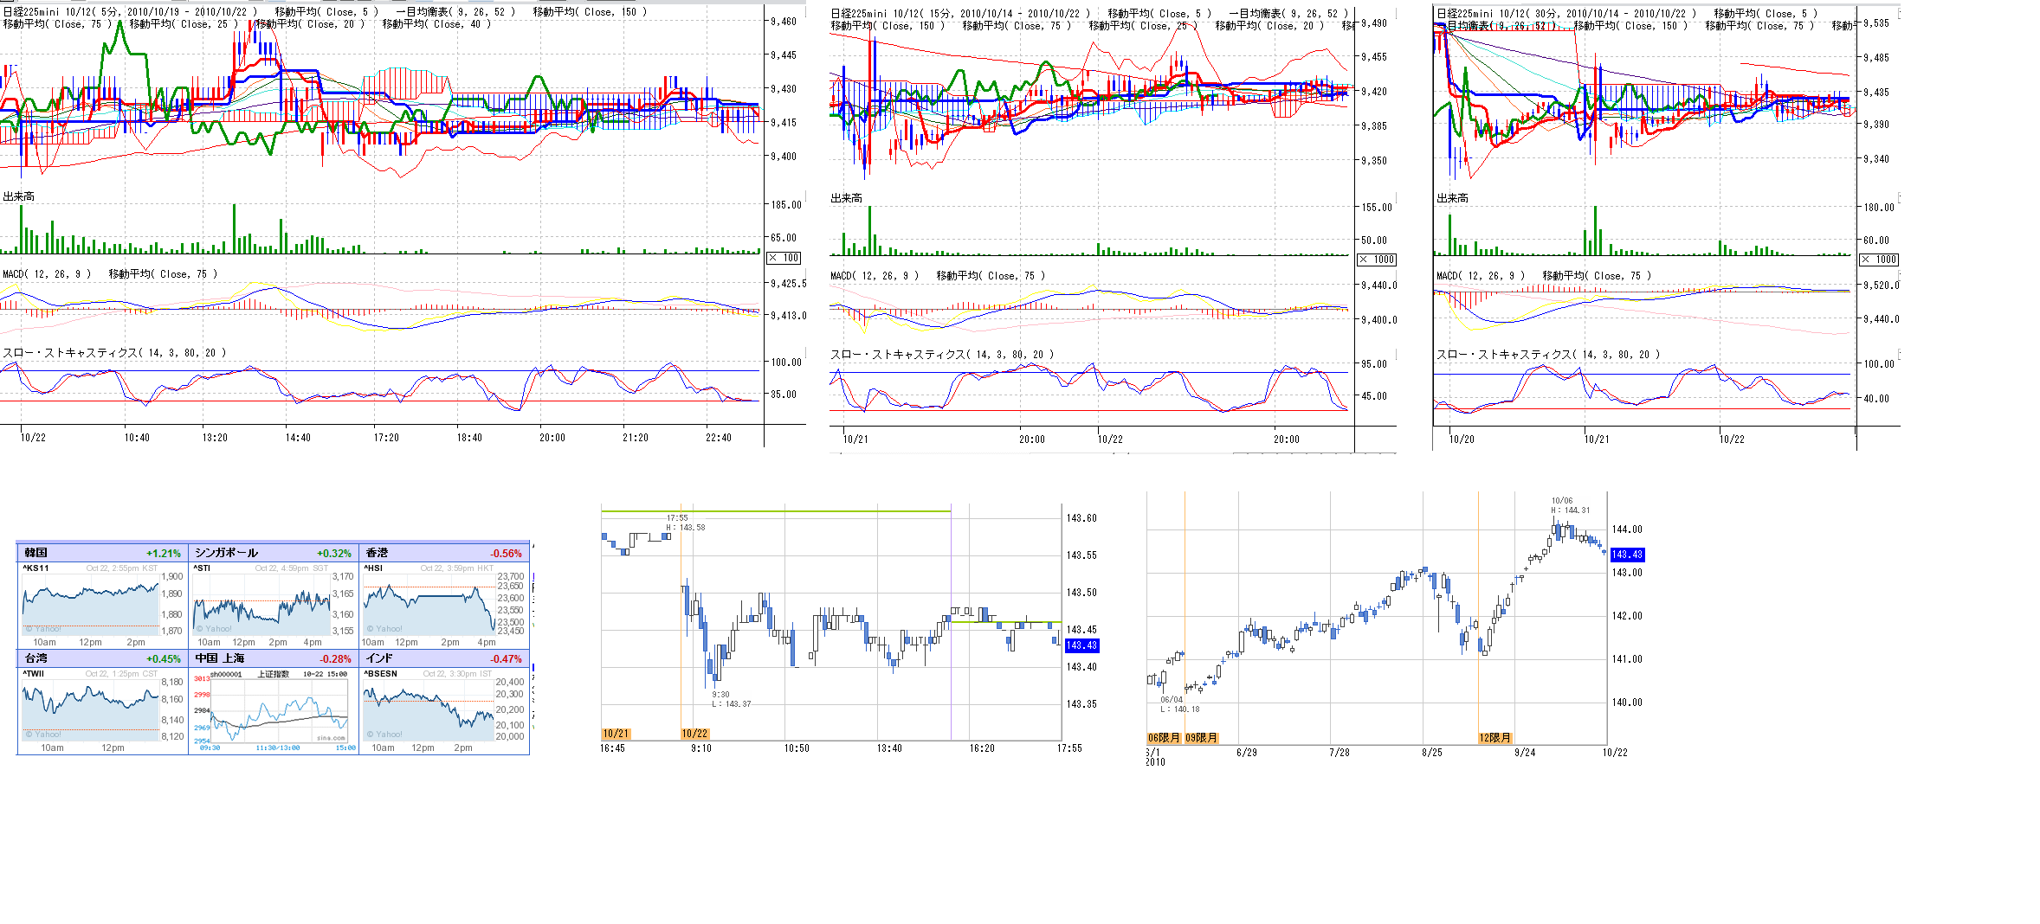Click the ^HSI ticker symbol
The height and width of the screenshot is (924, 2040).
(x=373, y=568)
